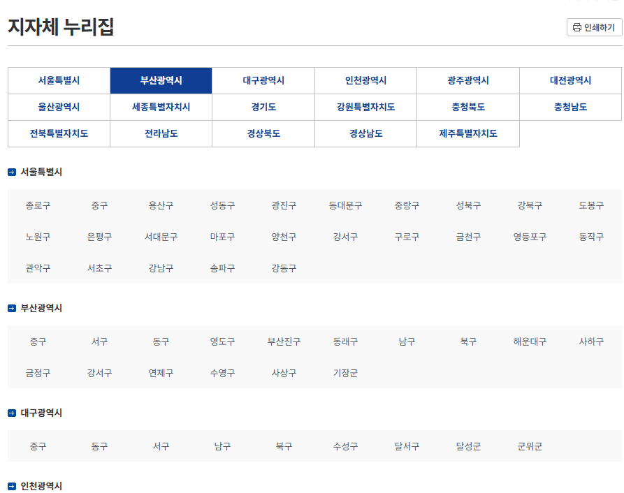Open the 인천광역시 tab

click(x=365, y=81)
